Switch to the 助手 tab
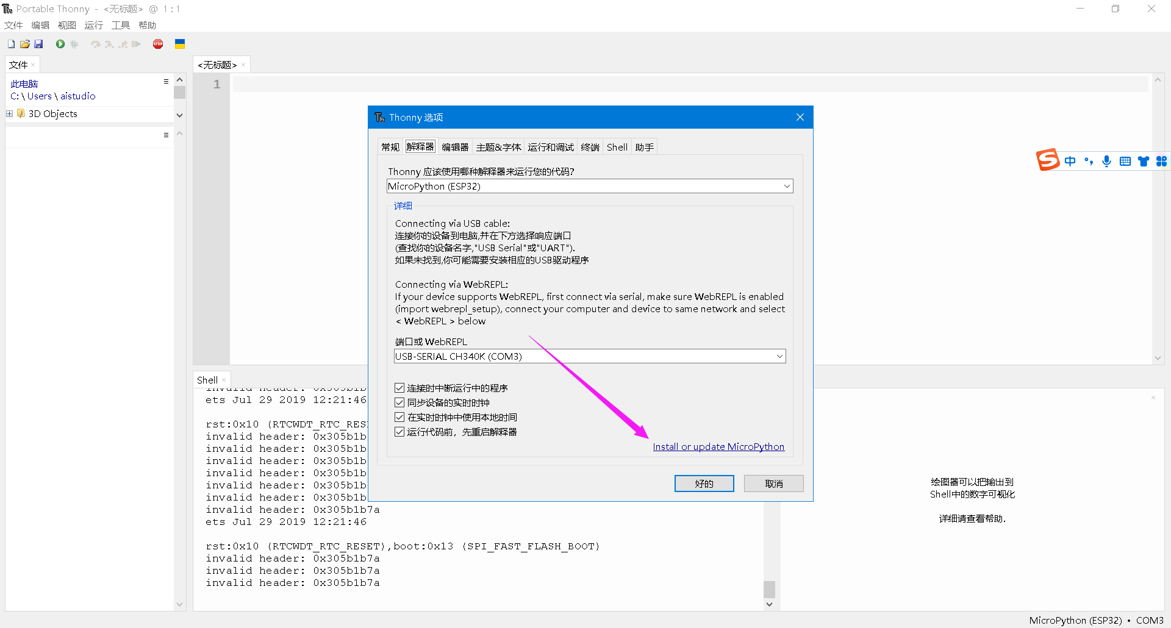This screenshot has height=628, width=1171. click(x=644, y=147)
